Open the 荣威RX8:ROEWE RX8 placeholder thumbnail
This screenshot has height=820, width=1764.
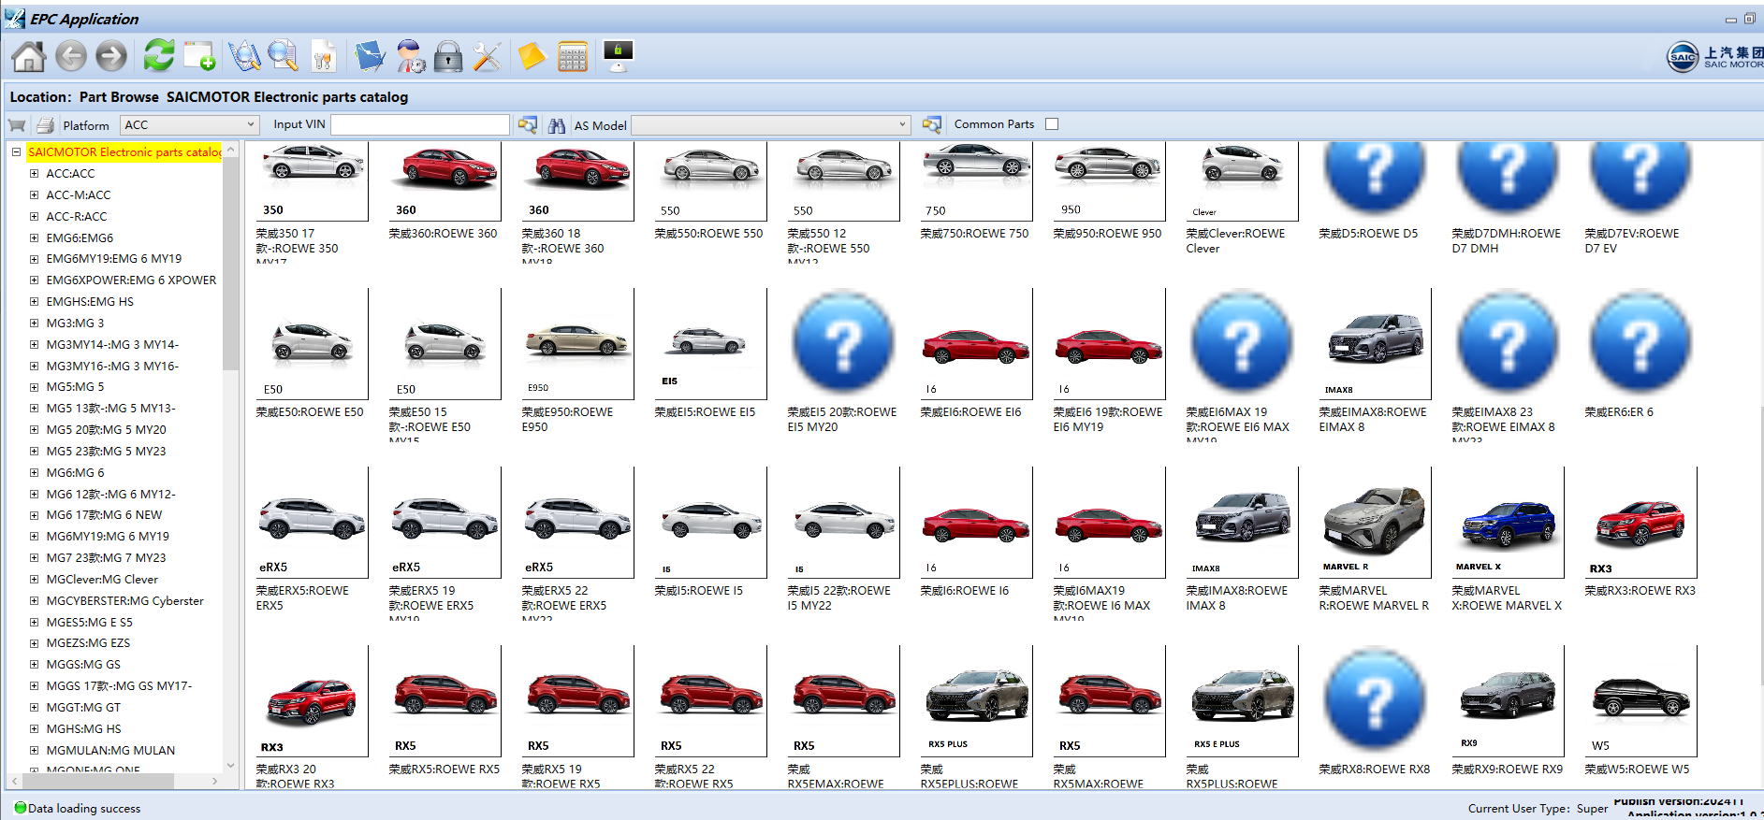1375,699
